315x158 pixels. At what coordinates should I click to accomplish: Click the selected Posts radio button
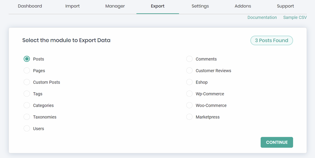coord(27,59)
